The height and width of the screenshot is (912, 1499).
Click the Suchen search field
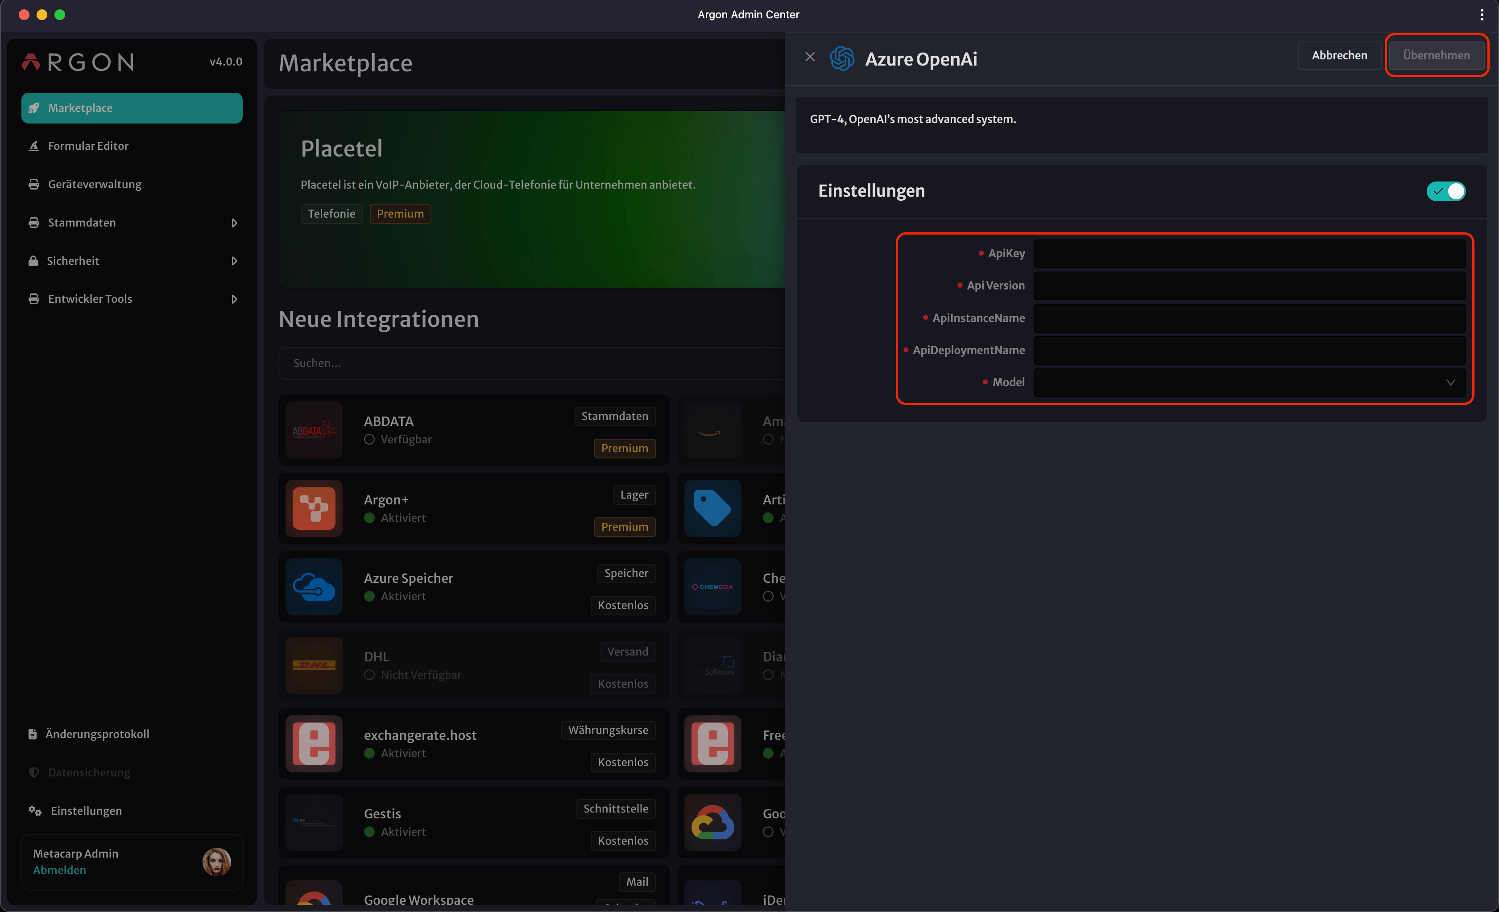532,363
